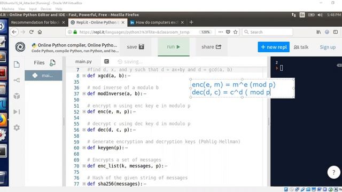
Task: Toggle the Firefox sidebar icon
Action: tap(336, 32)
